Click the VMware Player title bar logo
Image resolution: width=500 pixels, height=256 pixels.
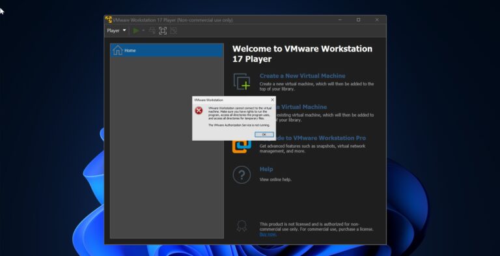point(109,20)
